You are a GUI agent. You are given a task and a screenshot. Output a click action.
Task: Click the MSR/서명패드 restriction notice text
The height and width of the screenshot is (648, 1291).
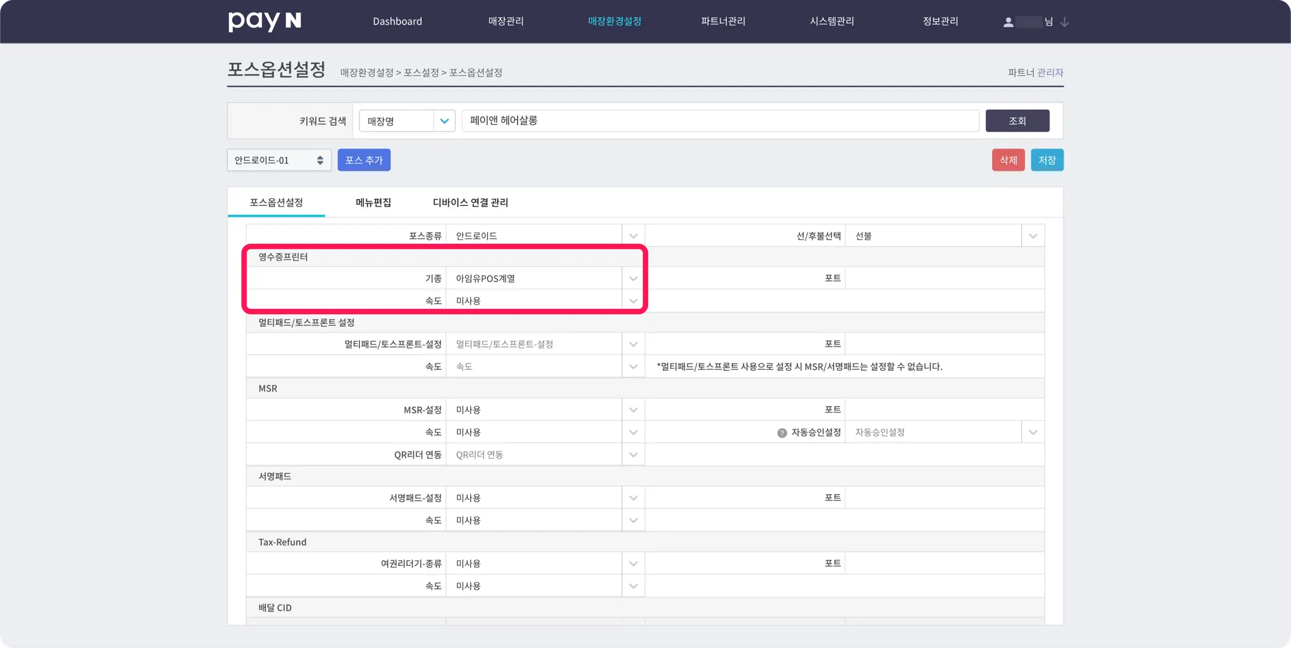(799, 367)
